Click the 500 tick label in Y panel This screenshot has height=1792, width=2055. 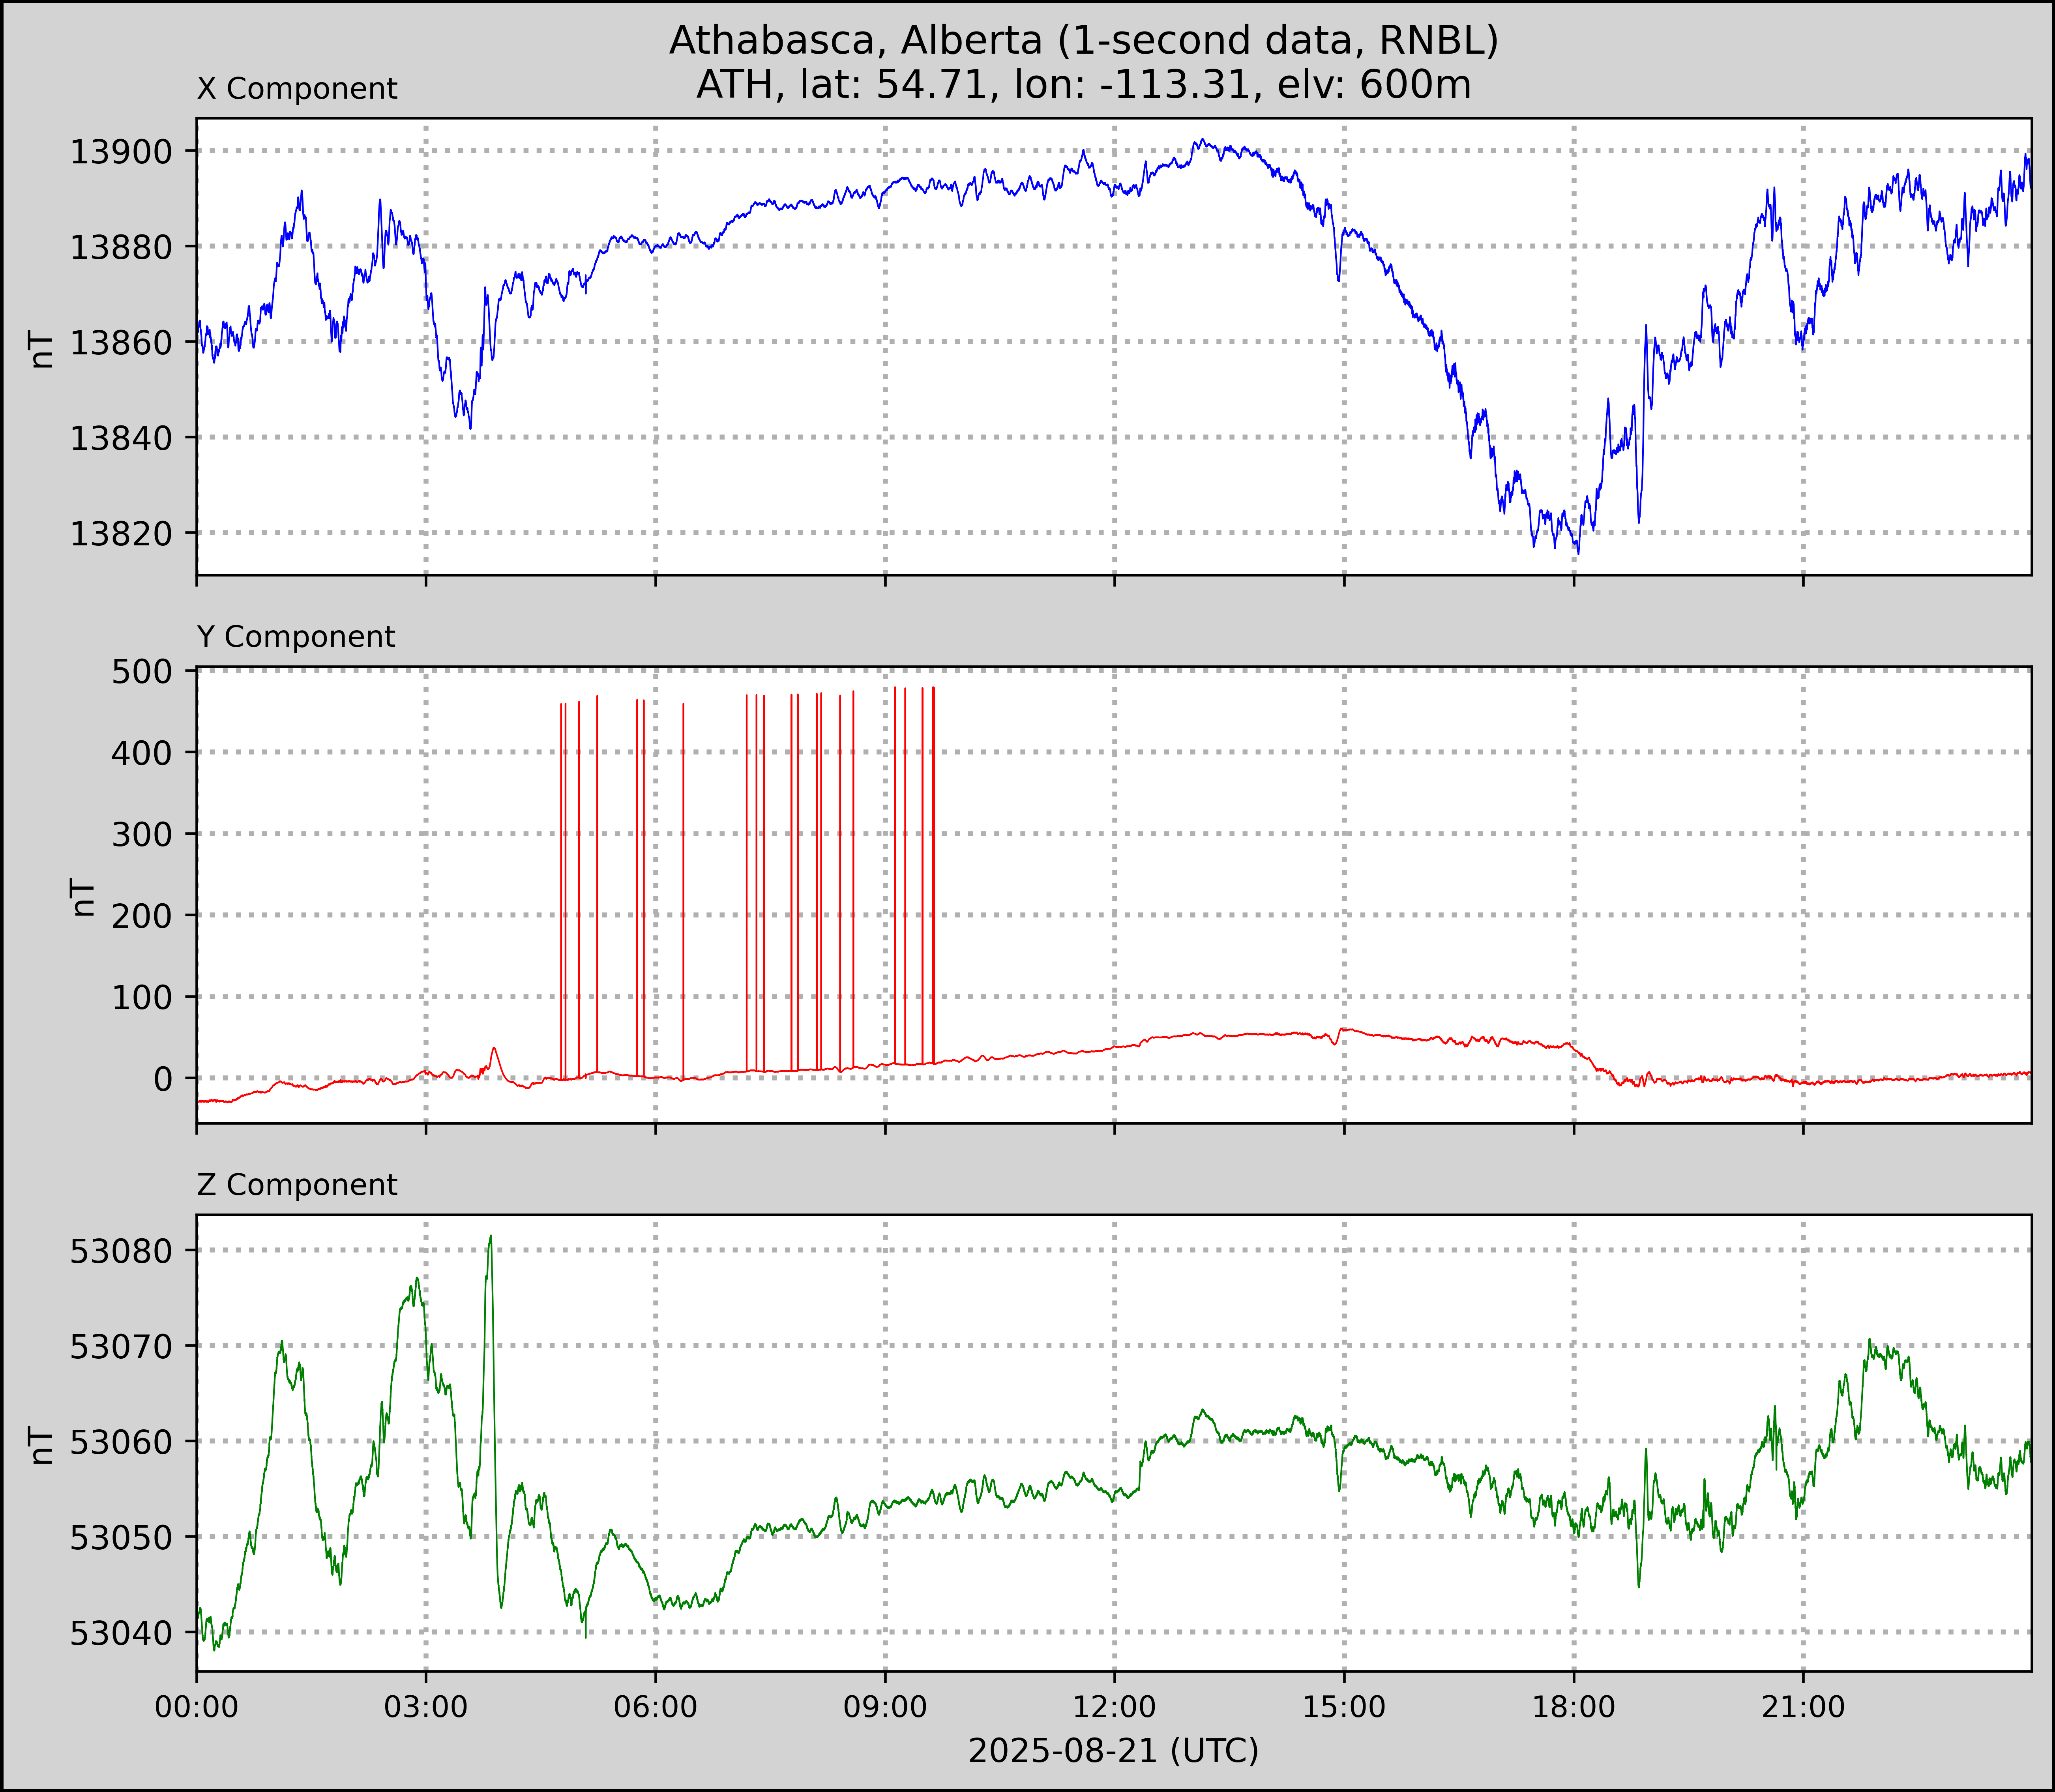coord(142,671)
